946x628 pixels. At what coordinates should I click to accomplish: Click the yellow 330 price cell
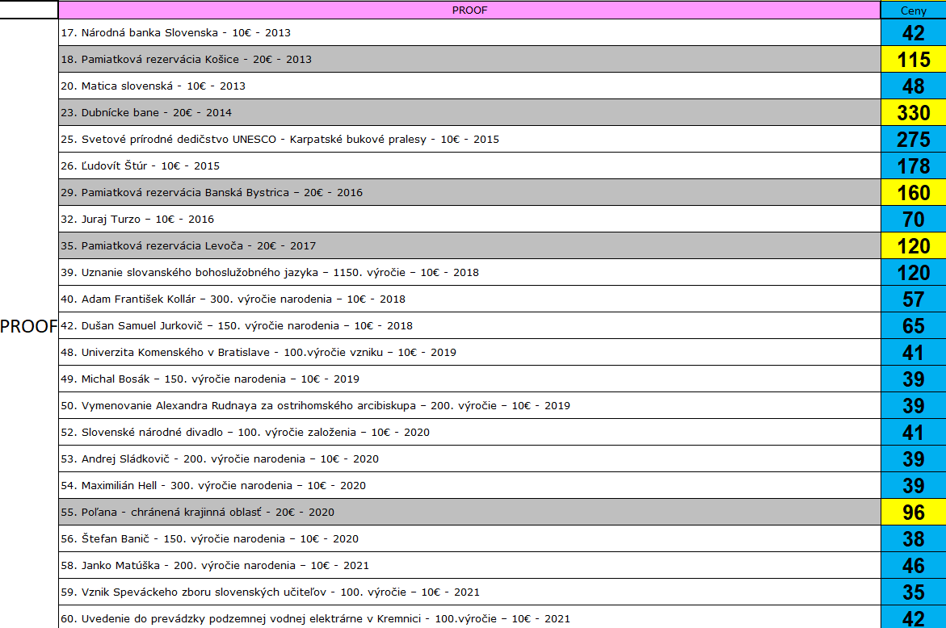pyautogui.click(x=913, y=112)
